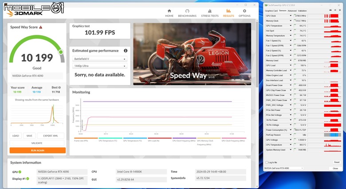Expand CPU Temperature sensor dropdown arrow
The height and width of the screenshot is (189, 346).
[291, 145]
